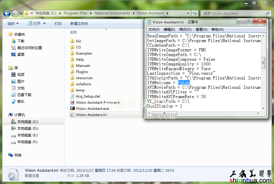
Task: Click the search magnifier icon
Action: (268, 13)
